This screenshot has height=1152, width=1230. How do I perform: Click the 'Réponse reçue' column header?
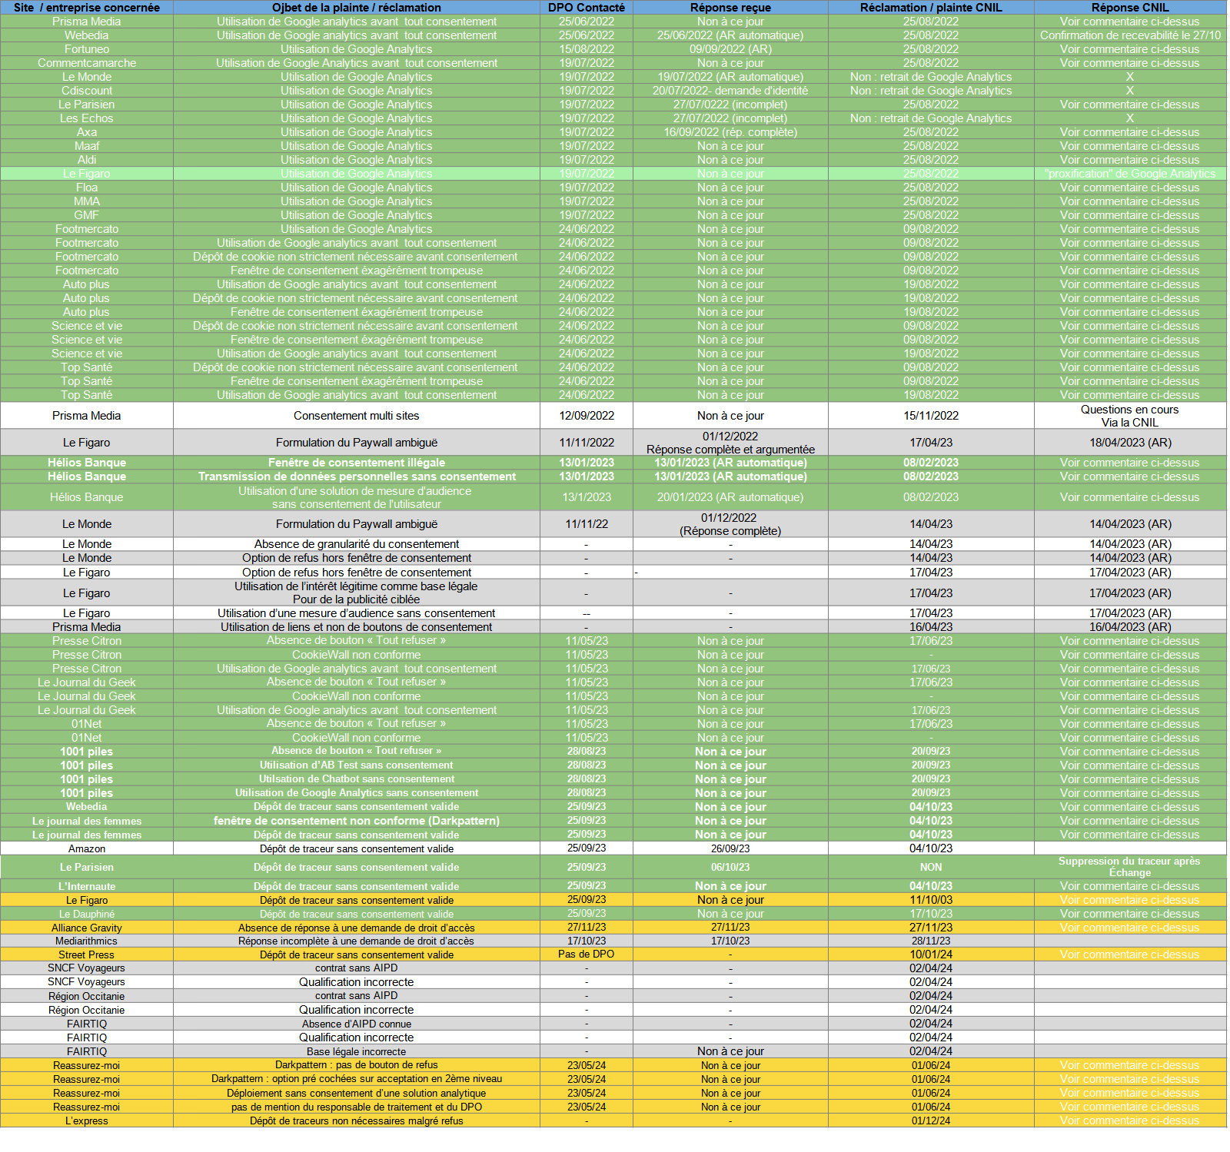[730, 8]
